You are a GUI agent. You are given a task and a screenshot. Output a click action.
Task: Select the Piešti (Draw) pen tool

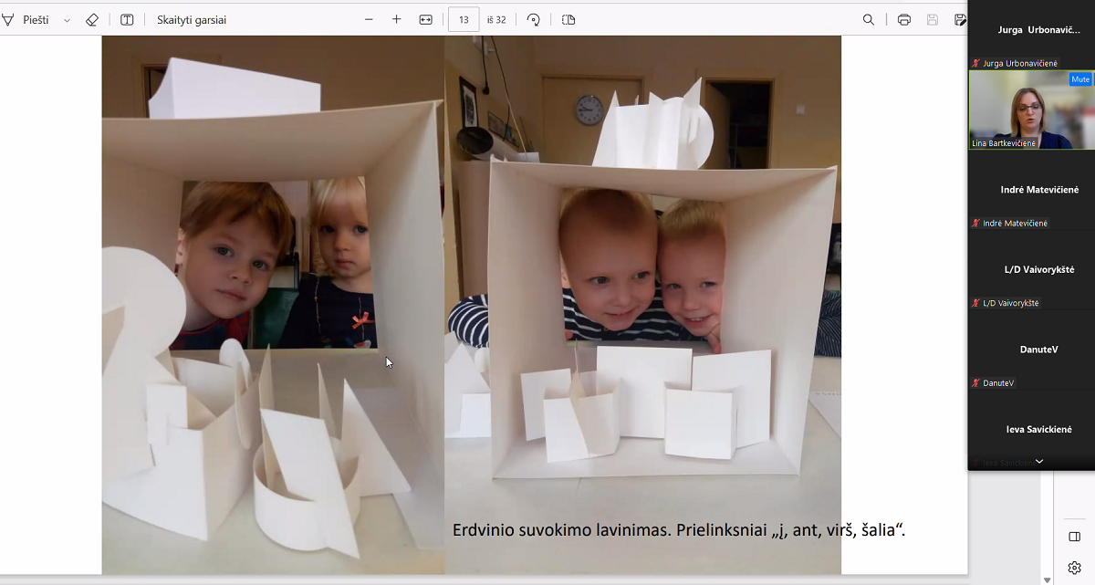(26, 19)
